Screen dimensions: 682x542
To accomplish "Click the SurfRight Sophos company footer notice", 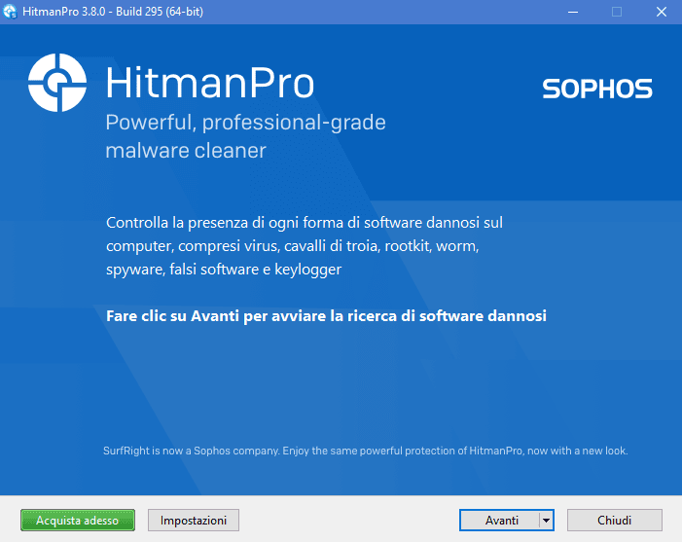I will click(x=365, y=451).
